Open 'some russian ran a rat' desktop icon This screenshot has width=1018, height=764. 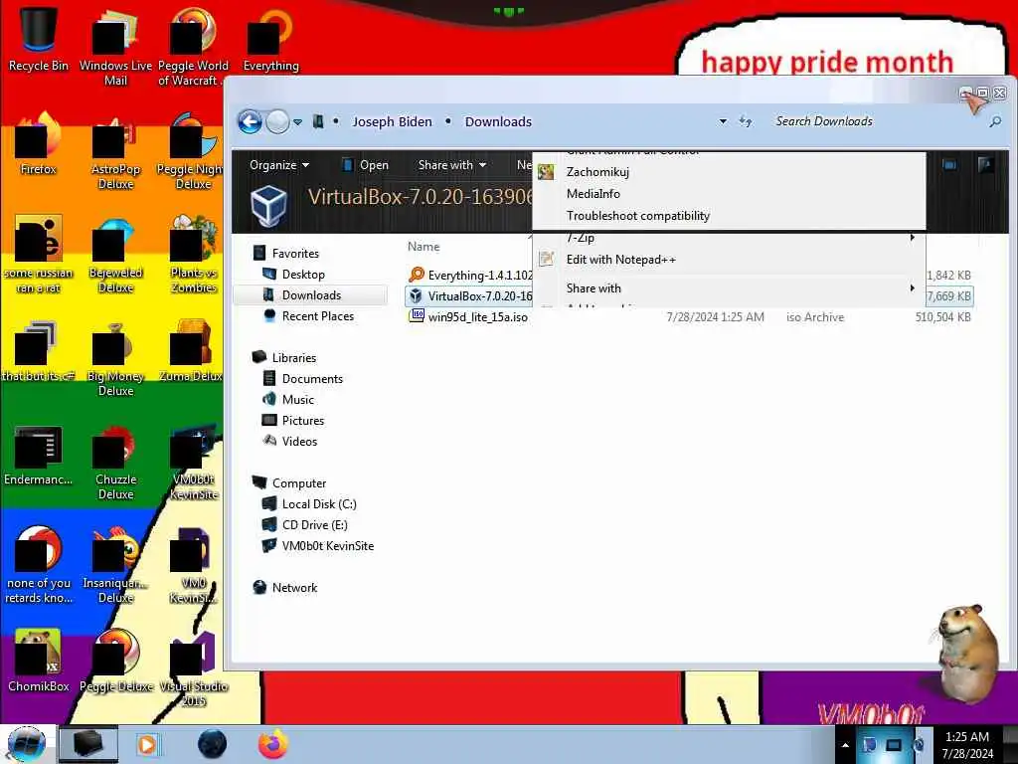[x=39, y=255]
